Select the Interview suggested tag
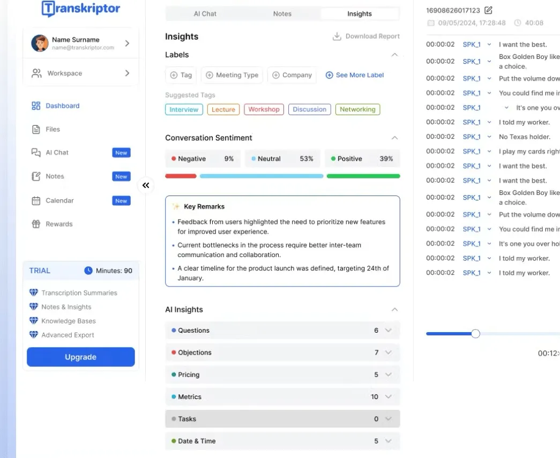 click(x=184, y=110)
